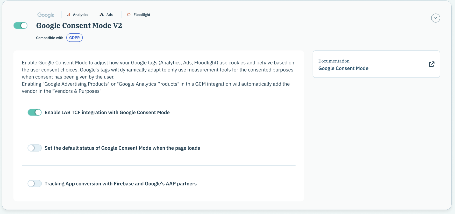
Task: Click the Analytics bar chart icon
Action: pos(69,15)
